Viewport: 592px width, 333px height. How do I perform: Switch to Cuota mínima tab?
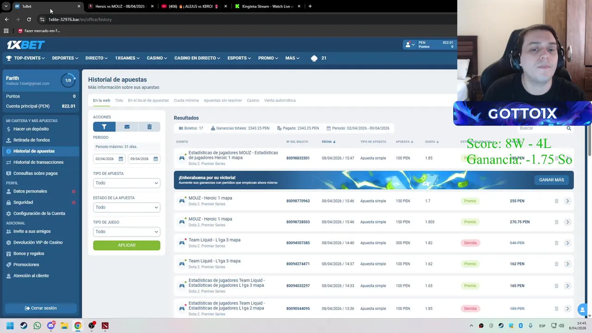186,100
